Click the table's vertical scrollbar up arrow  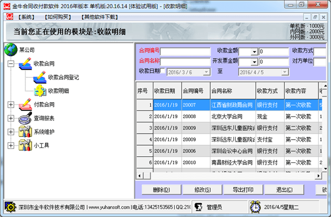325,86
